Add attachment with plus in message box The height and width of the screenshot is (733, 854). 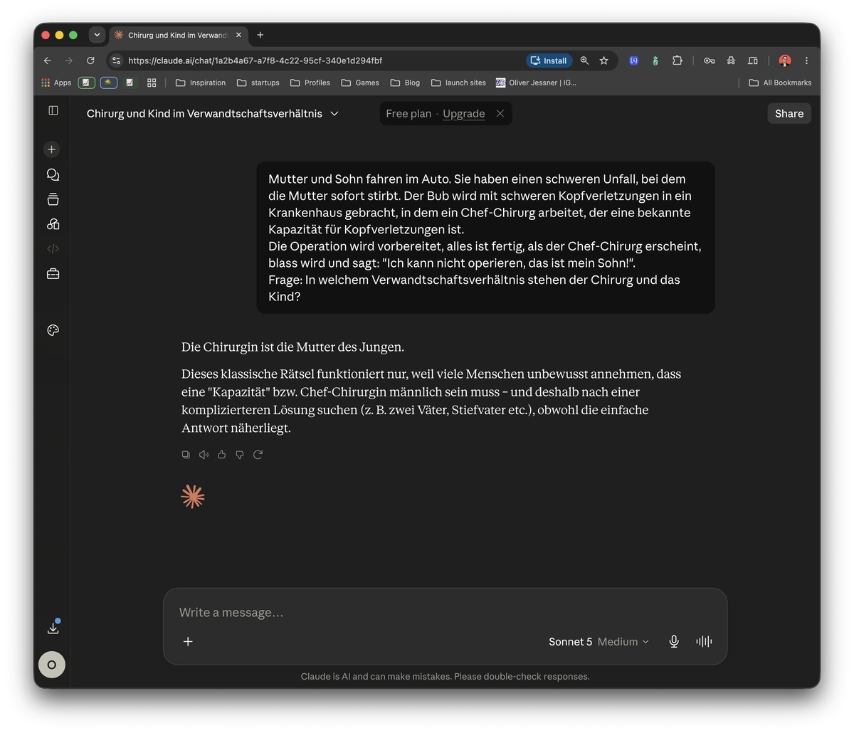[188, 641]
